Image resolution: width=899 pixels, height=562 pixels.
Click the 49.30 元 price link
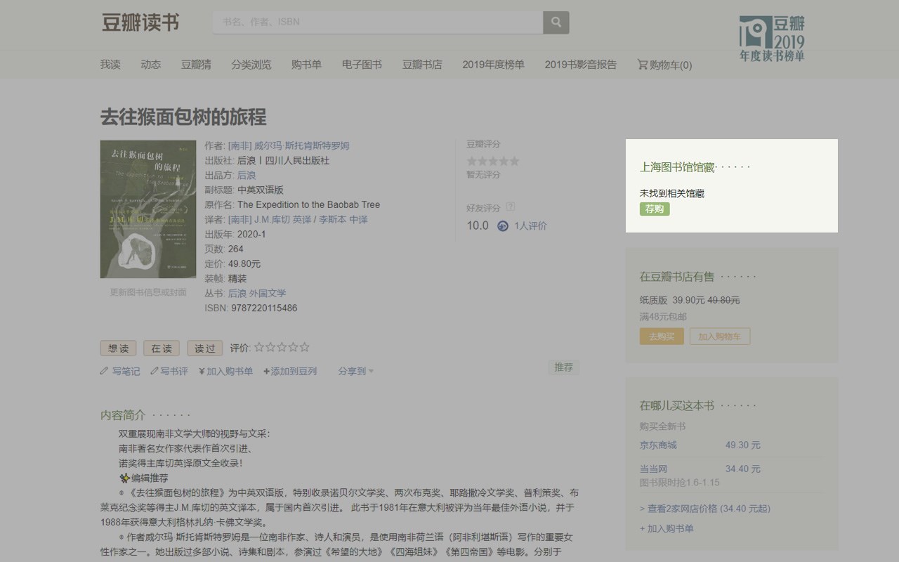point(743,445)
